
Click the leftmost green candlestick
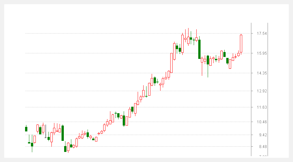pyautogui.click(x=26, y=128)
